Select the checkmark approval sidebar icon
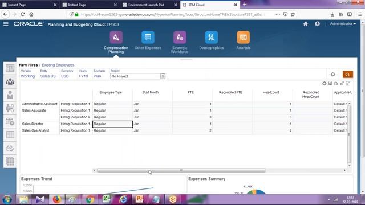The width and height of the screenshot is (365, 205). (x=10, y=148)
